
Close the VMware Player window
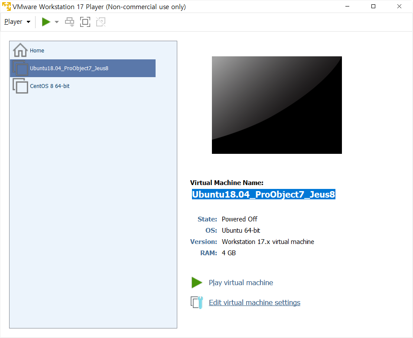coord(399,6)
